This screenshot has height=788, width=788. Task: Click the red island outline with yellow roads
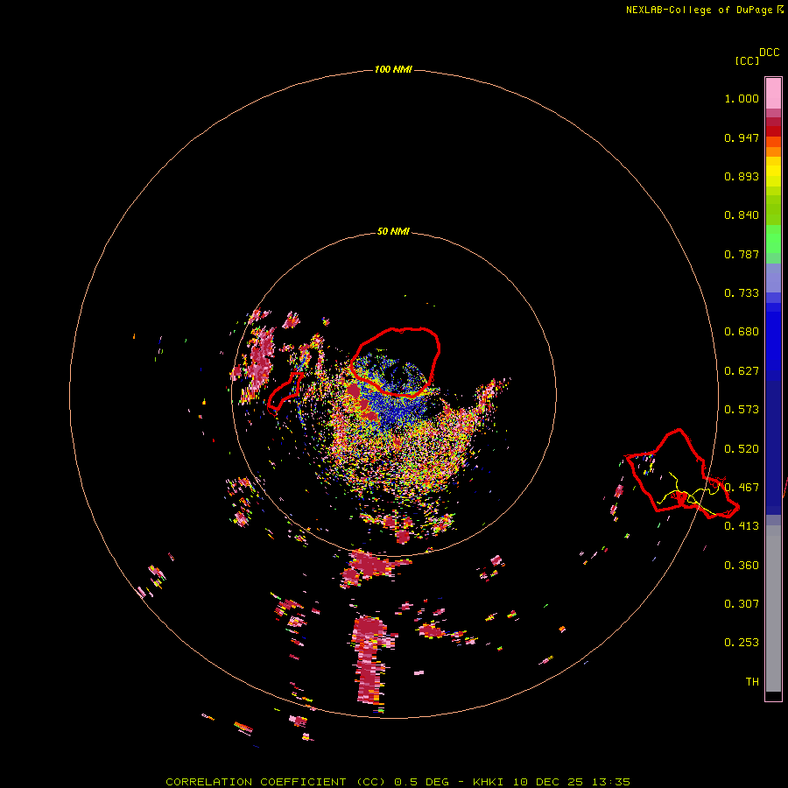point(681,474)
